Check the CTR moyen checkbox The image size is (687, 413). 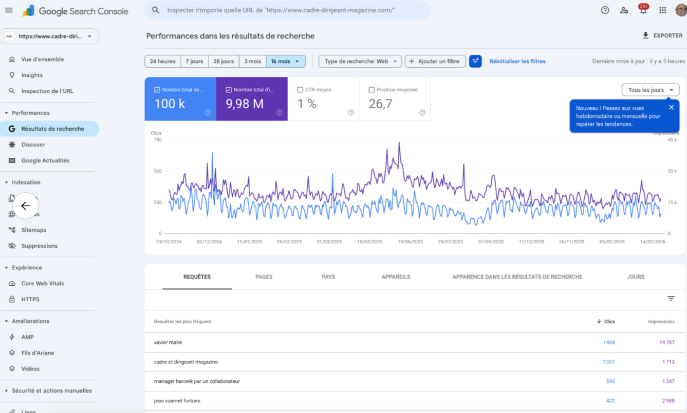coord(300,90)
